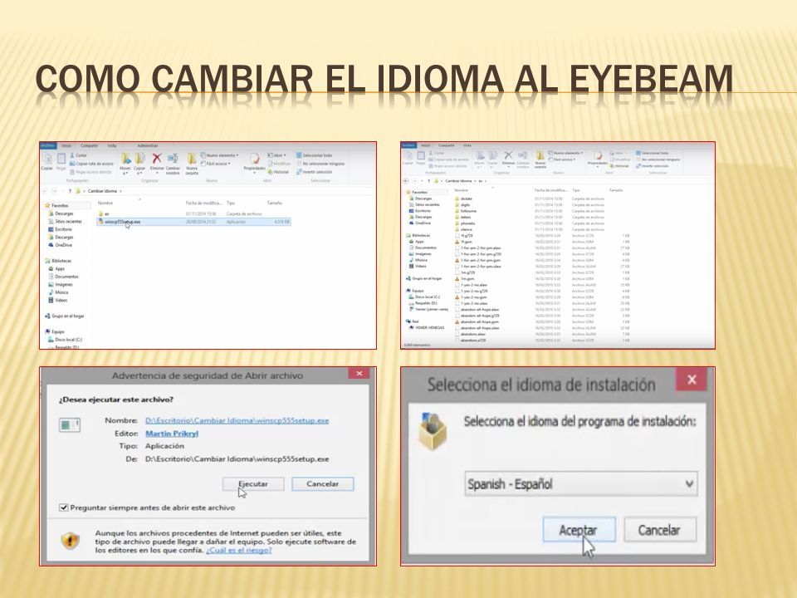Select OneDrive in the Cambiar Idioma window sidebar
The width and height of the screenshot is (797, 598).
point(61,245)
